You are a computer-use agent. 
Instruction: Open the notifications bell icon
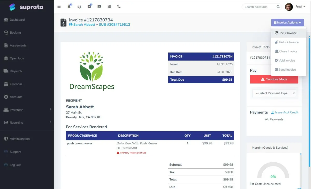tap(69, 7)
